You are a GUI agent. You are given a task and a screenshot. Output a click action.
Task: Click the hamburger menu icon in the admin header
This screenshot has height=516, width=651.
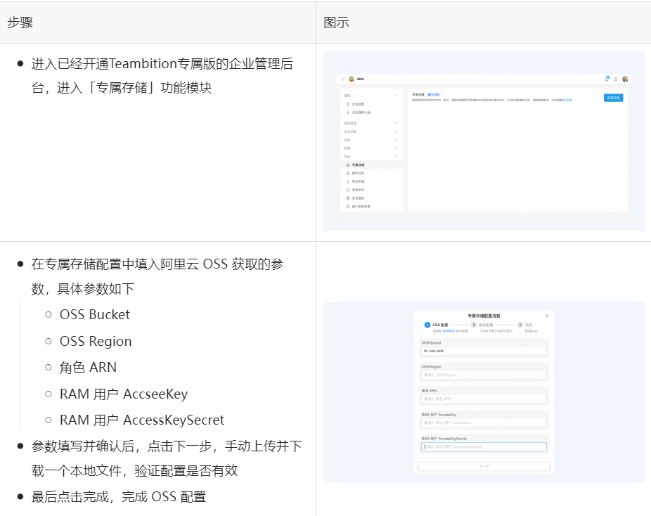click(x=342, y=79)
